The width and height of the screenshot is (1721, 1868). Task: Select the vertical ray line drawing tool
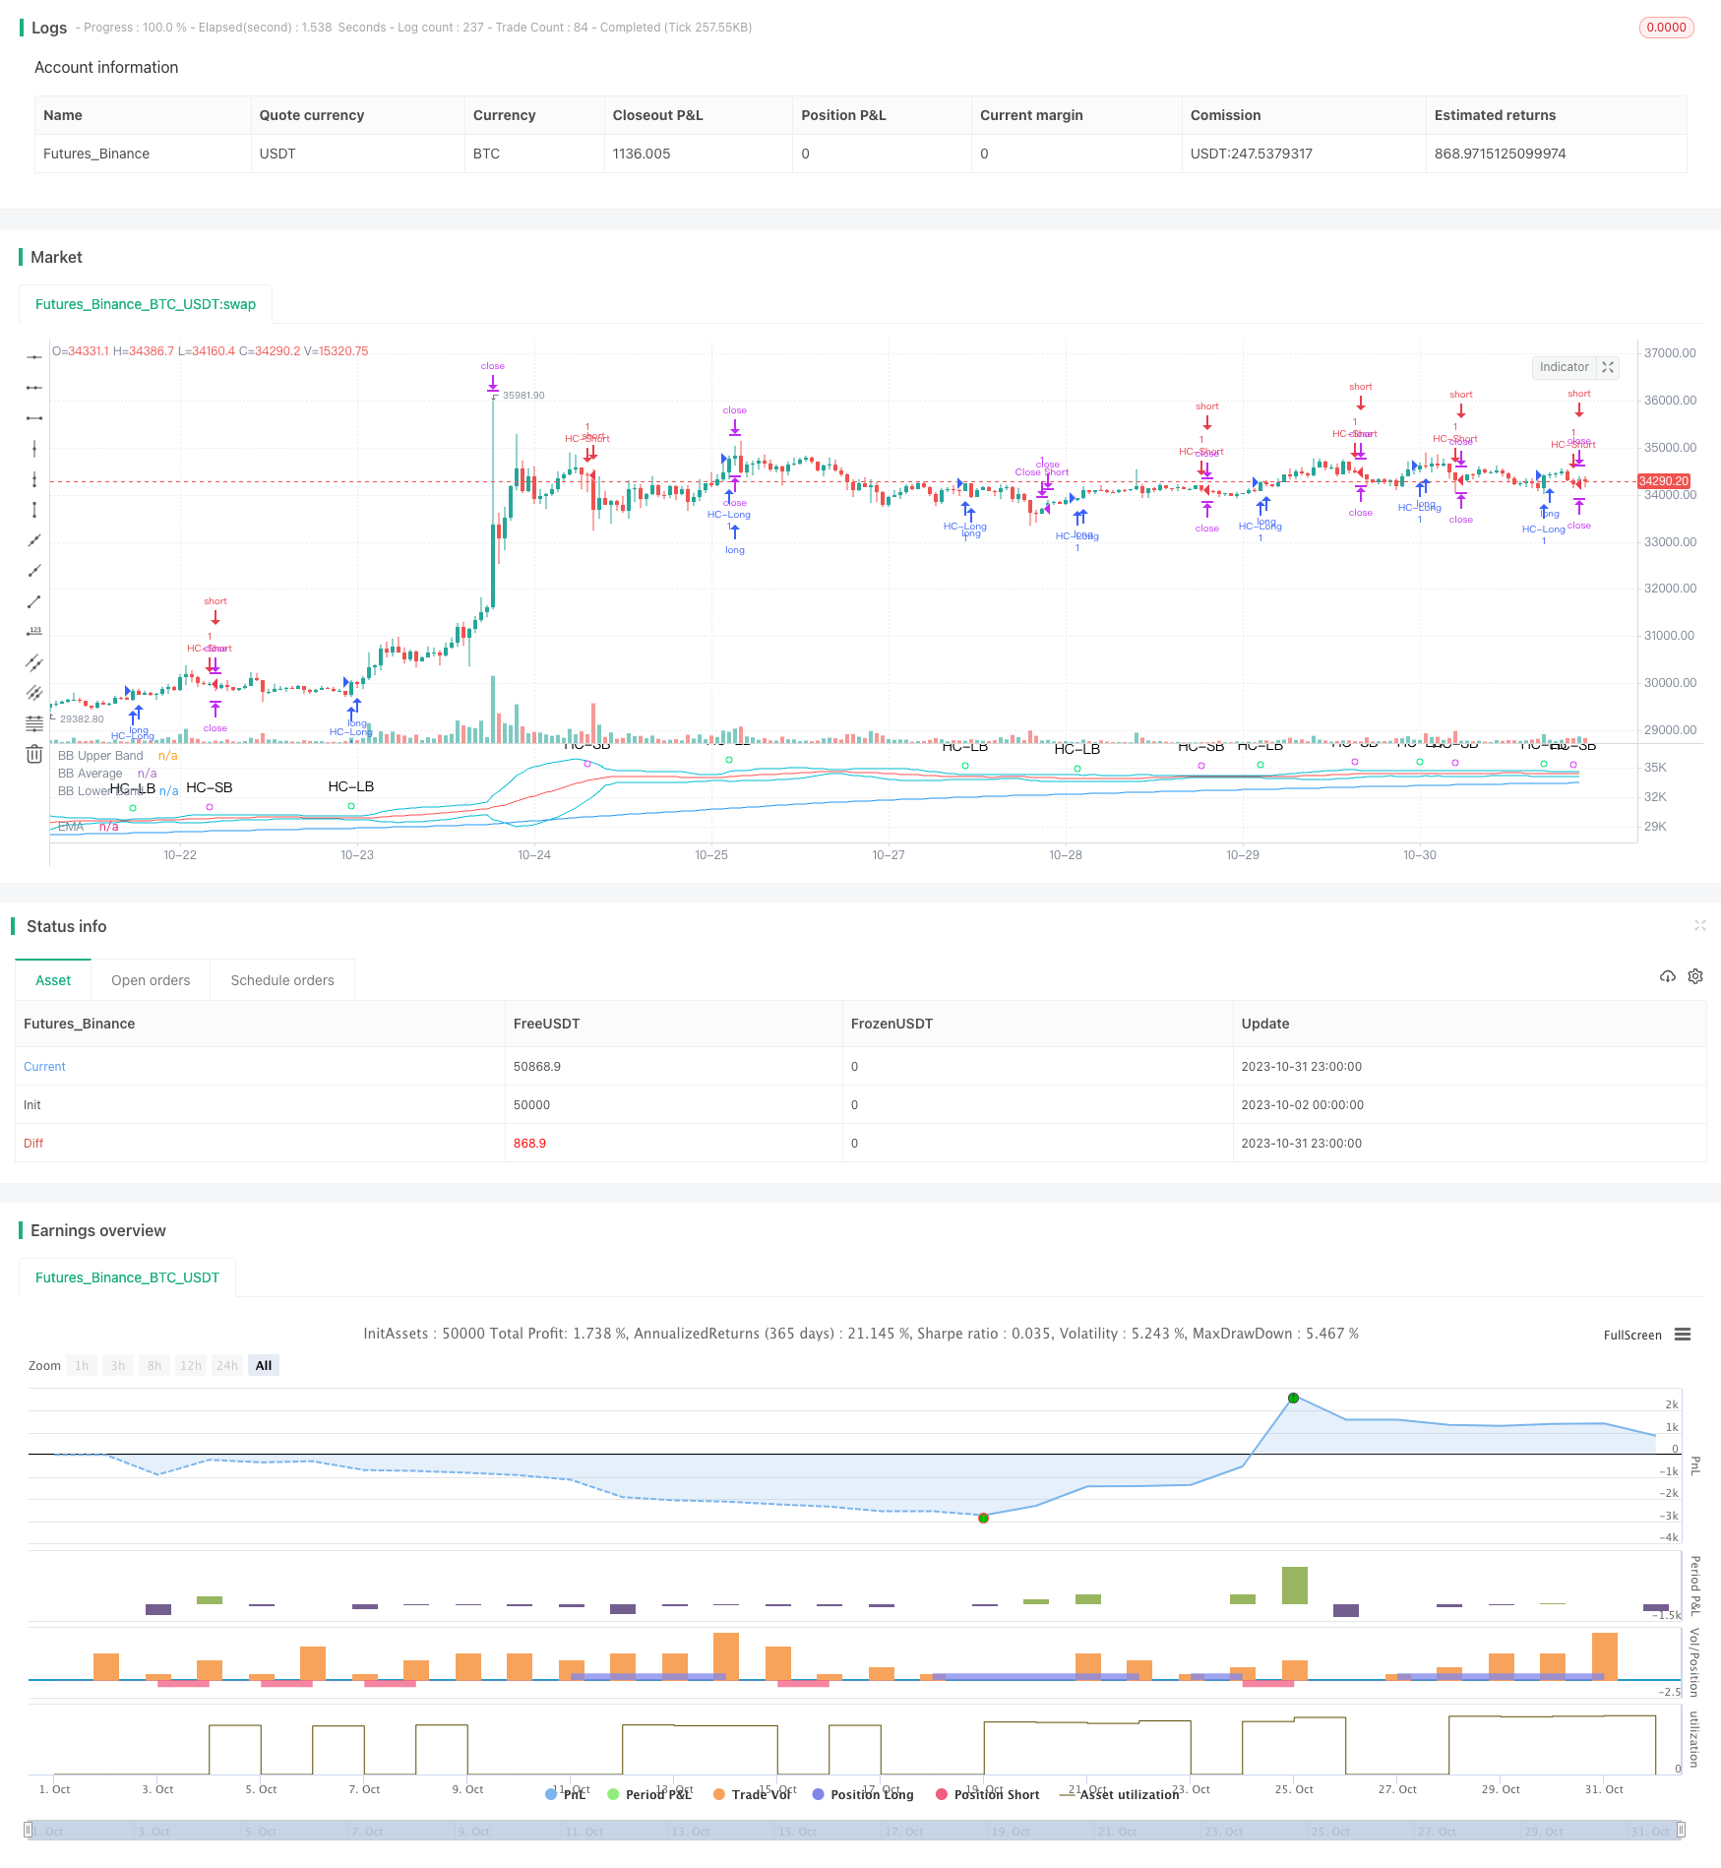point(34,479)
